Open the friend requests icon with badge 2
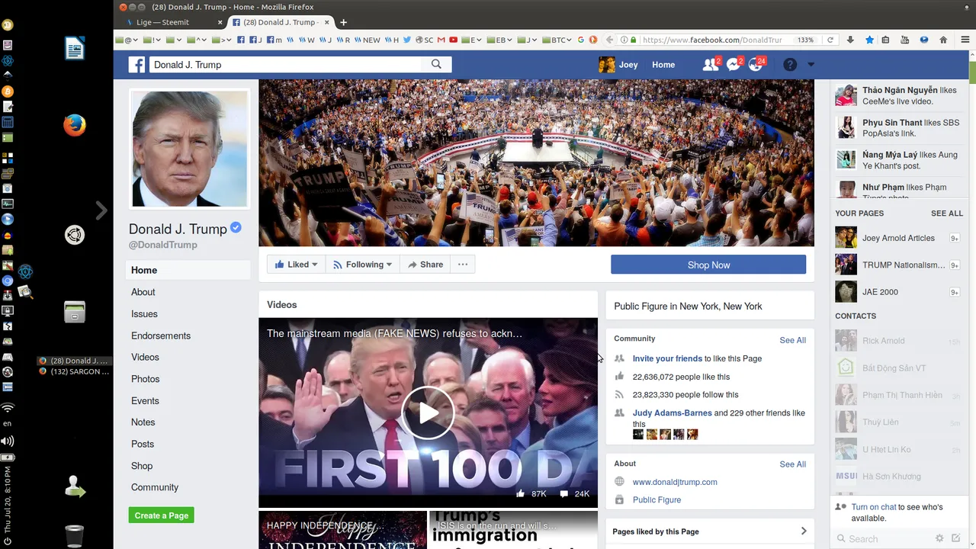Screen dimensions: 976x549 click(x=711, y=65)
